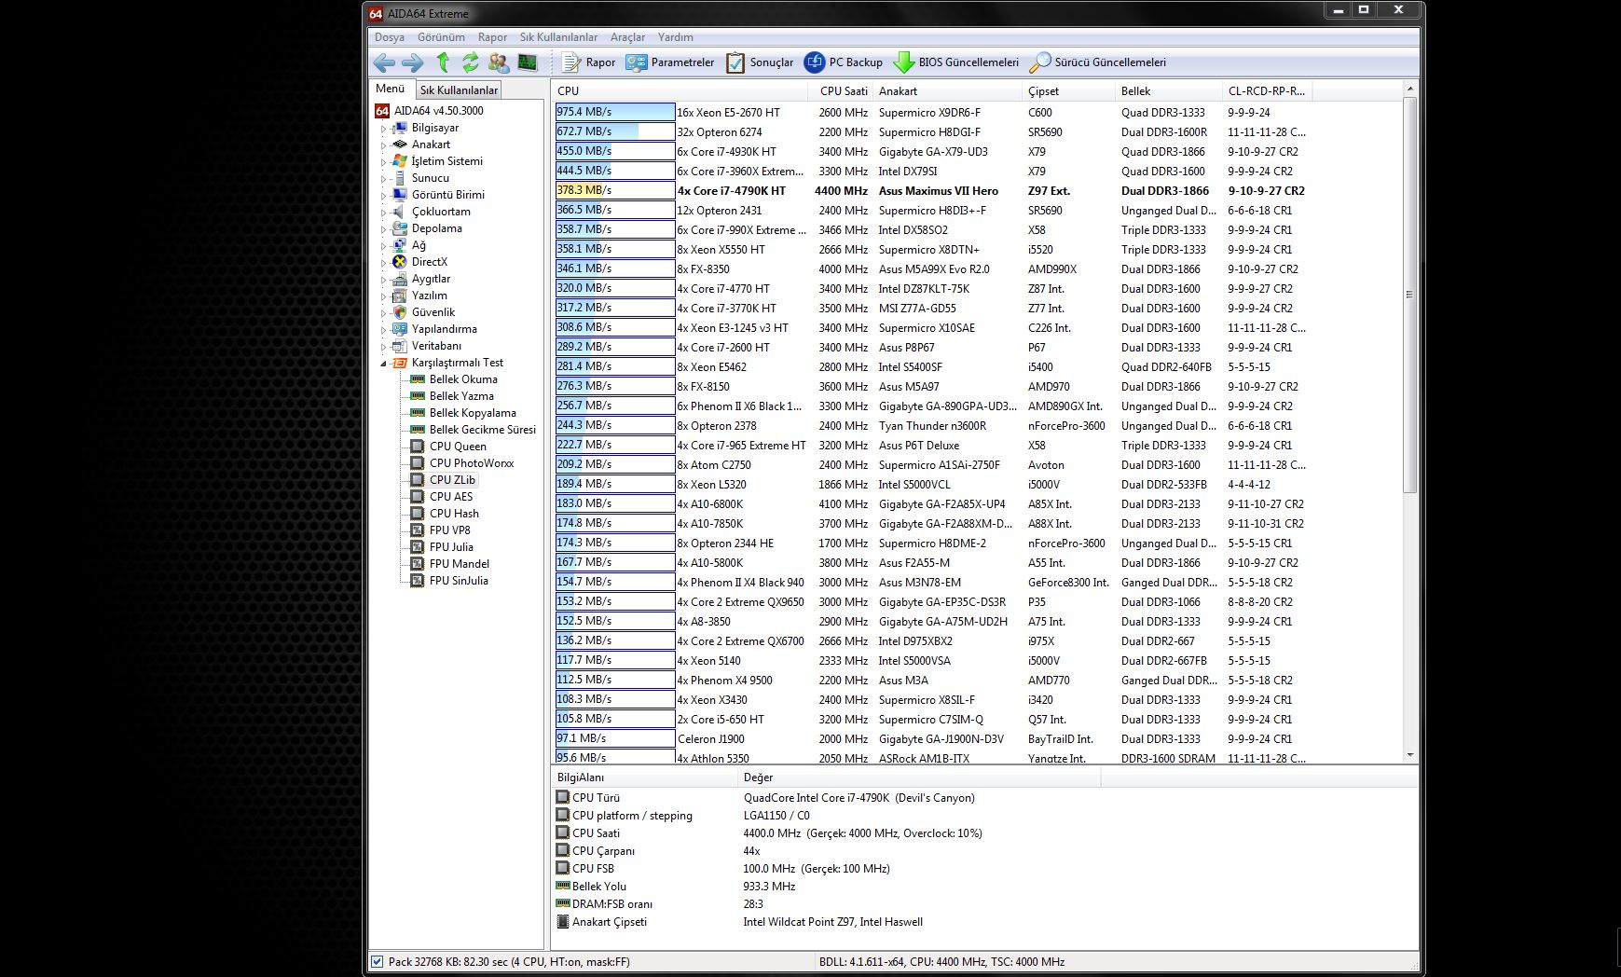Click results list scroll down arrow
Screen dimensions: 1621x977
(x=1409, y=755)
